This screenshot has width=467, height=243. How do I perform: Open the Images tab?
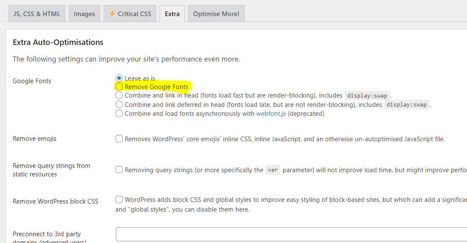tap(84, 14)
